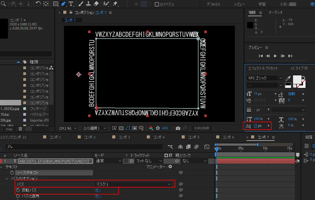Step to the next frame
This screenshot has width=315, height=200.
click(x=283, y=56)
